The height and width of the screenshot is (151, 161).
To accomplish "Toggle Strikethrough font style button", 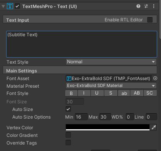I will click(111, 93).
